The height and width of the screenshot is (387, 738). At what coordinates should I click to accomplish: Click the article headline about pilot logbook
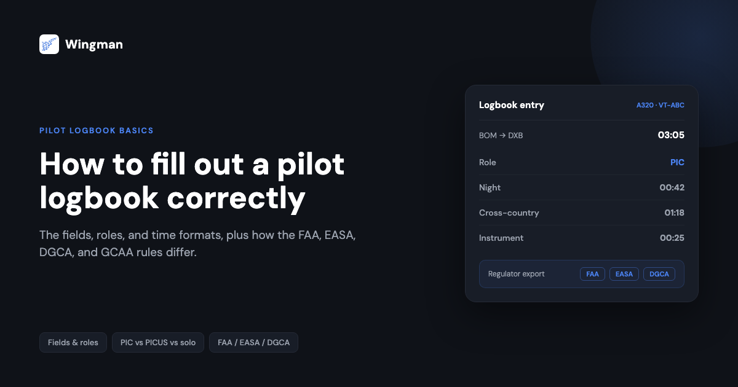(192, 181)
